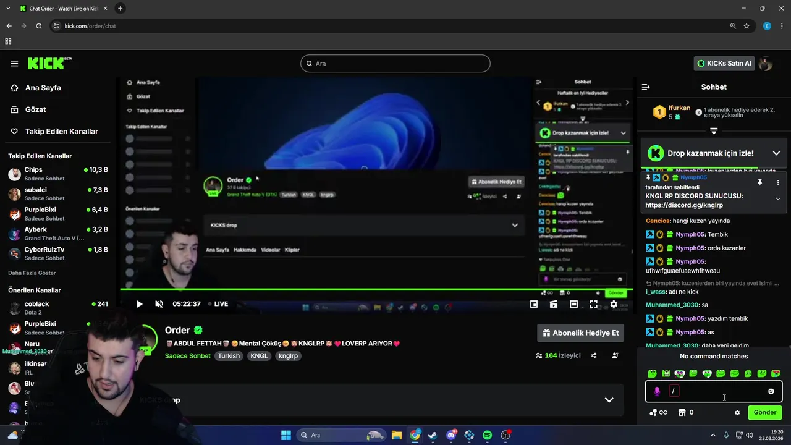Click the KICKs Satın Al button
This screenshot has height=445, width=791.
coord(724,63)
